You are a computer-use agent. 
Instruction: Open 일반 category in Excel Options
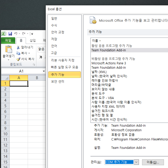(x=65, y=18)
